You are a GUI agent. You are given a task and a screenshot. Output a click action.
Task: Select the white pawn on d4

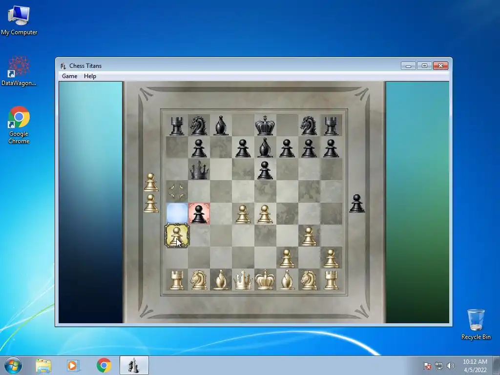tap(243, 214)
